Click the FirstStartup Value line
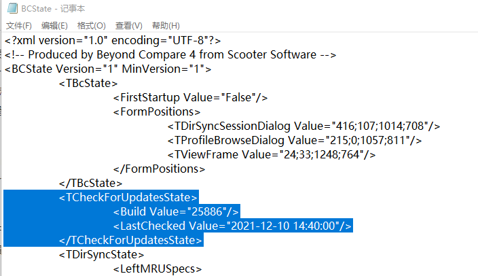 point(190,98)
